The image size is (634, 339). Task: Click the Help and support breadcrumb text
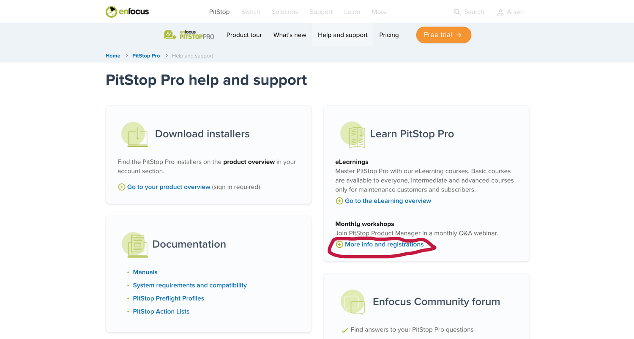pyautogui.click(x=193, y=56)
